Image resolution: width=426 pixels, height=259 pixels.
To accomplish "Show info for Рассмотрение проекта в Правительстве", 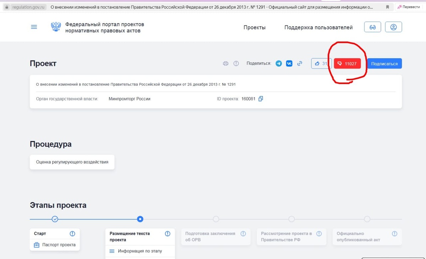I will coord(319,233).
